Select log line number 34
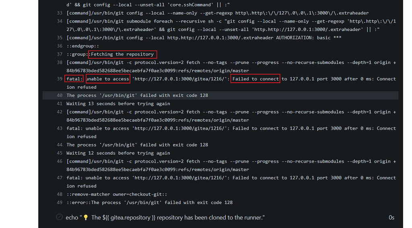412x228 pixels. 60,21
